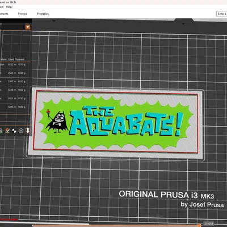Click the 'Enter a' search input field
227x227 pixels.
(221, 14)
